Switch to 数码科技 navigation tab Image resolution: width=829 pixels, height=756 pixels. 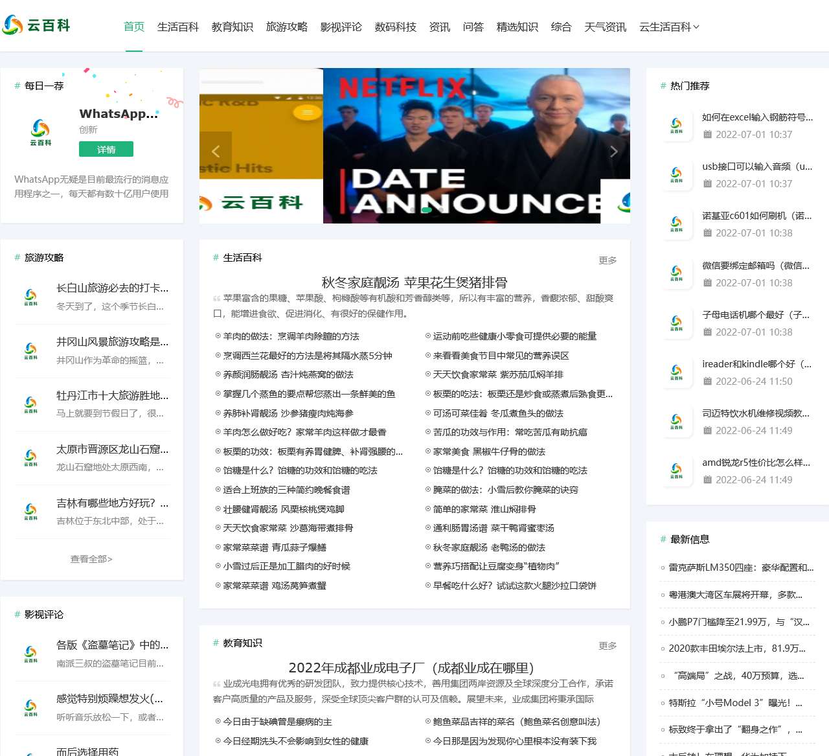pyautogui.click(x=396, y=27)
